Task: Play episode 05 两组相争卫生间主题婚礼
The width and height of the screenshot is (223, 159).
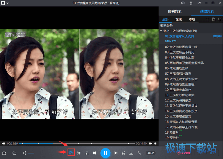Action: coord(184,63)
